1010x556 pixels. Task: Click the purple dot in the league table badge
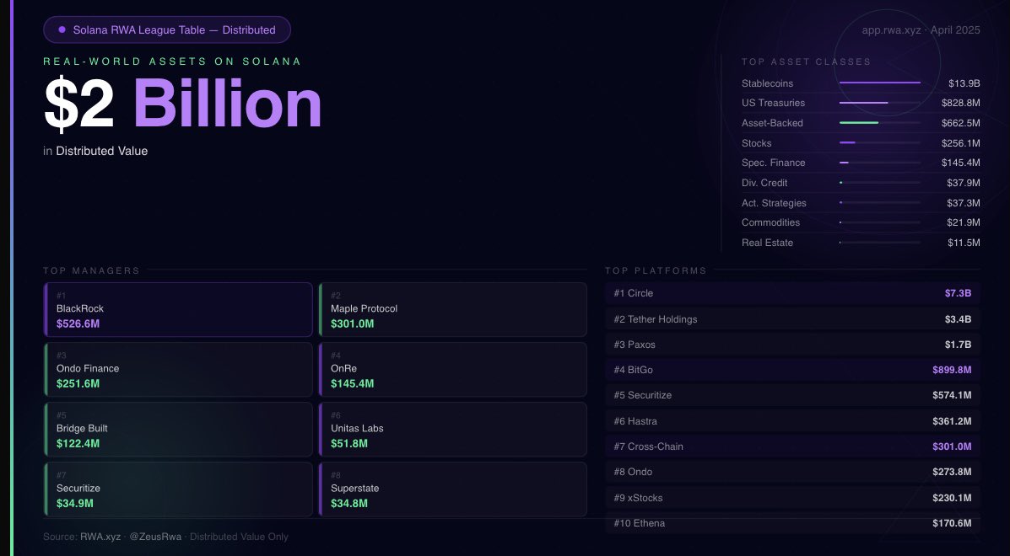[62, 30]
